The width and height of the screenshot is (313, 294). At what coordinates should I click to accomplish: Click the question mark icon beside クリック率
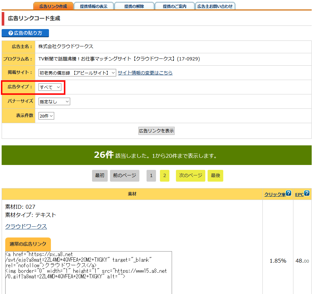click(x=289, y=193)
